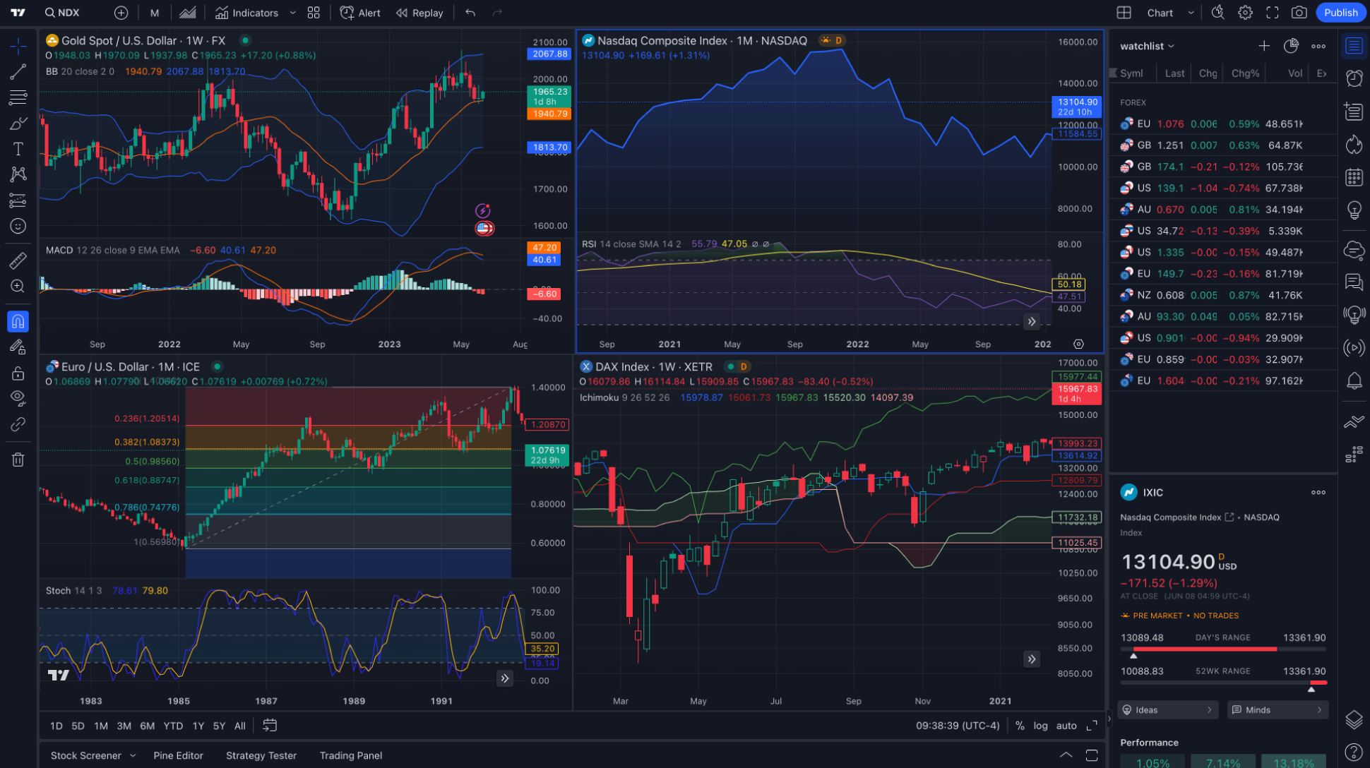Select the Measure ruler tool
Screen dimensions: 1370x768
pos(18,260)
